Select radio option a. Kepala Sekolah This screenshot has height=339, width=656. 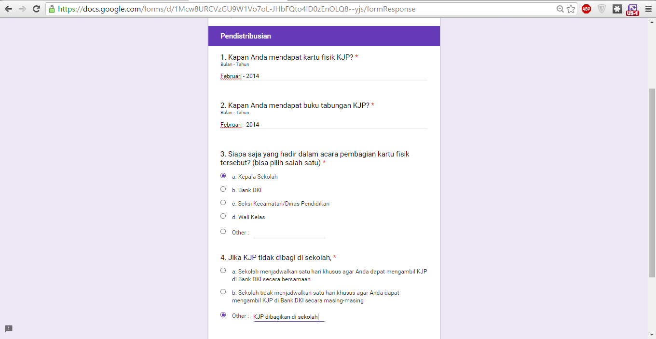pyautogui.click(x=223, y=176)
